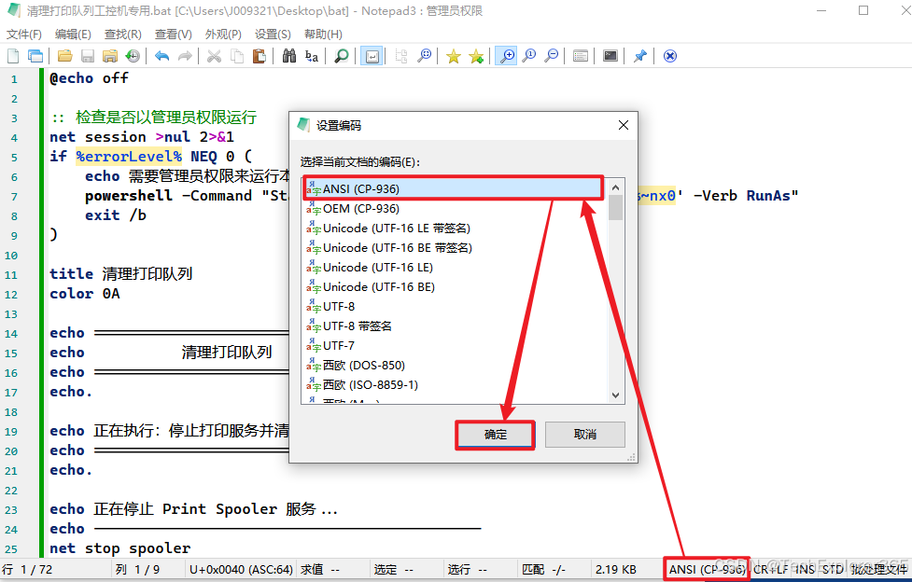Open a file using the folder toolbar icon
912x582 pixels.
63,56
